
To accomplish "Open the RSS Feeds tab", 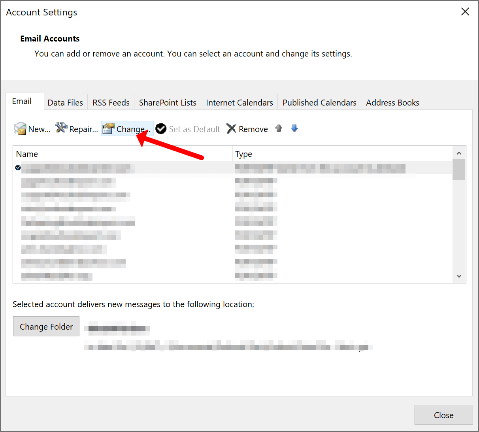I will point(111,102).
